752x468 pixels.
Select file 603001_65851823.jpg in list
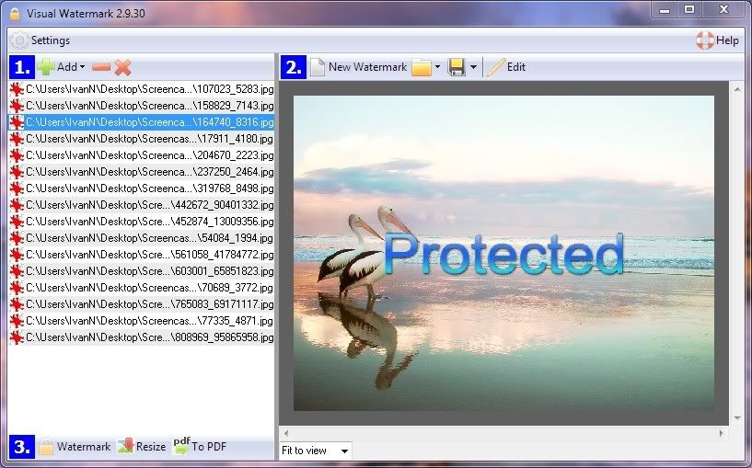[142, 271]
